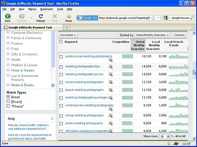197x147 pixels.
Task: Click the status bar bug icon
Action: pyautogui.click(x=176, y=143)
